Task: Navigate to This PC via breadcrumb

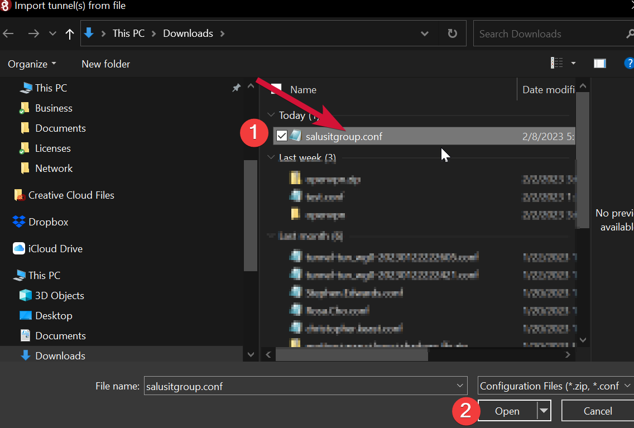Action: click(128, 33)
